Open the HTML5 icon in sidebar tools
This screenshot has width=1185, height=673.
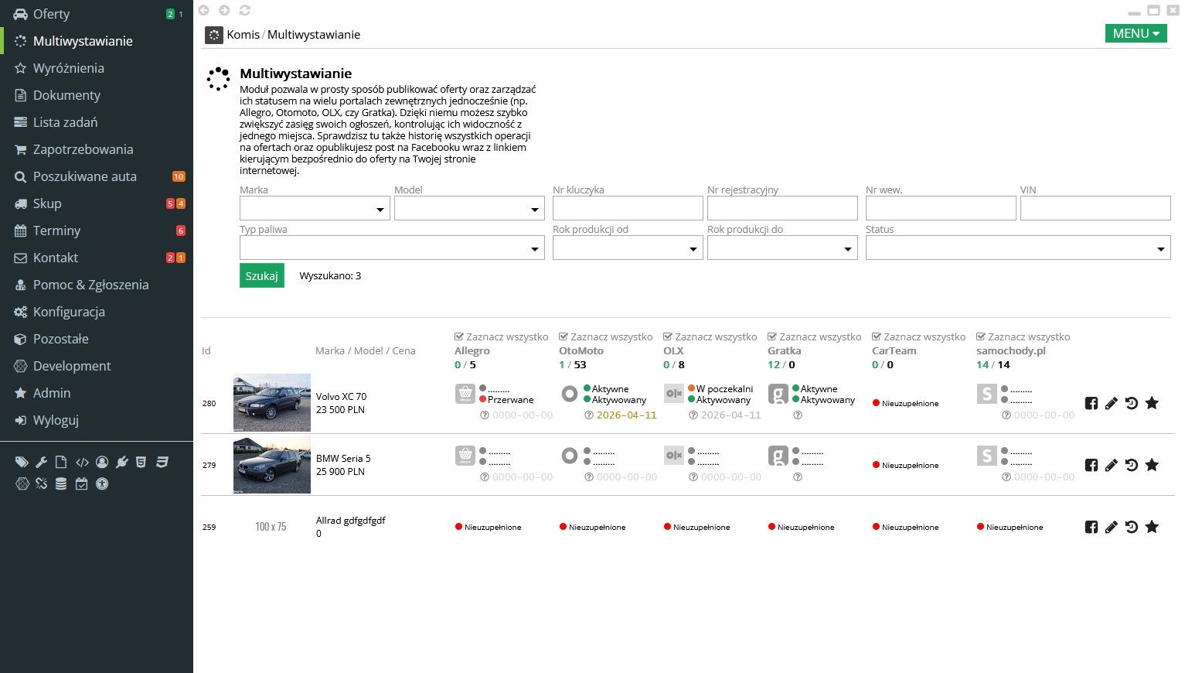141,462
